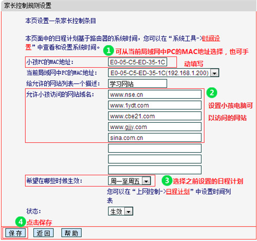257x241 pixels.
Task: Click the domain field sina.com.cn
Action: pyautogui.click(x=155, y=138)
